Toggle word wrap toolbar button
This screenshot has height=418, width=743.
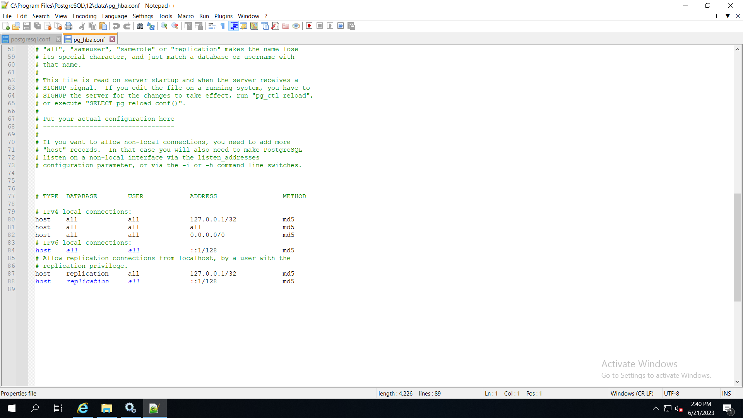212,26
